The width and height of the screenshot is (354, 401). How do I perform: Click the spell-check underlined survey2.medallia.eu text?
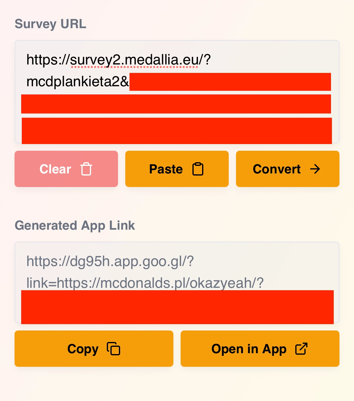(134, 60)
